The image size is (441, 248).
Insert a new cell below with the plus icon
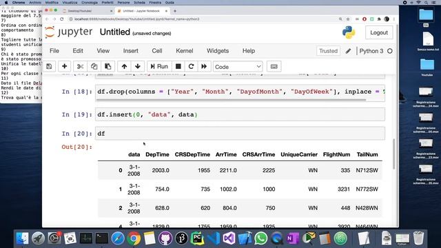(x=64, y=67)
